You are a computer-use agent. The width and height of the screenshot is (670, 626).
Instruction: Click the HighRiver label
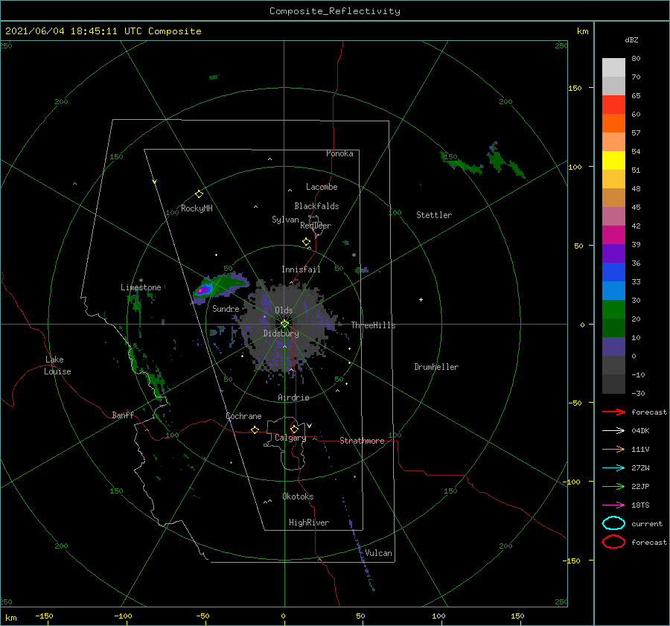point(309,523)
